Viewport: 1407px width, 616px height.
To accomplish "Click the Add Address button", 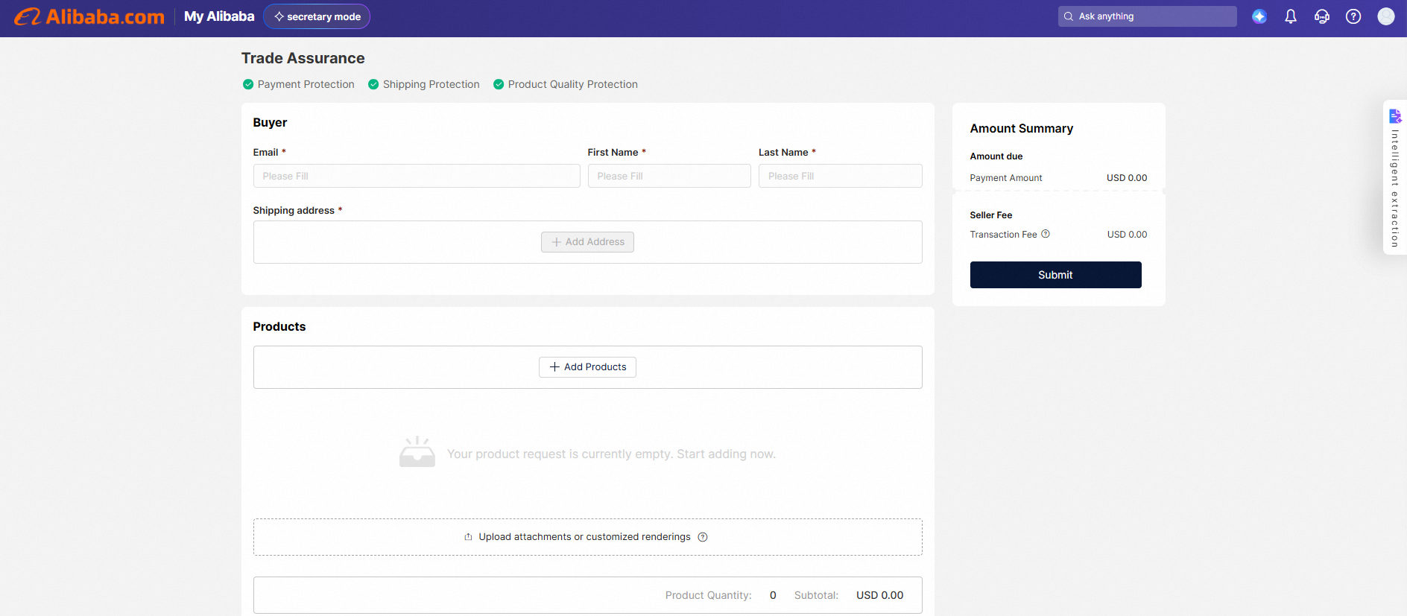I will 587,242.
